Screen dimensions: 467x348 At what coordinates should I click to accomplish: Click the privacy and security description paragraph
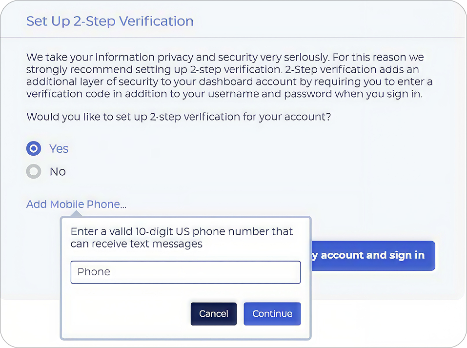(x=229, y=75)
